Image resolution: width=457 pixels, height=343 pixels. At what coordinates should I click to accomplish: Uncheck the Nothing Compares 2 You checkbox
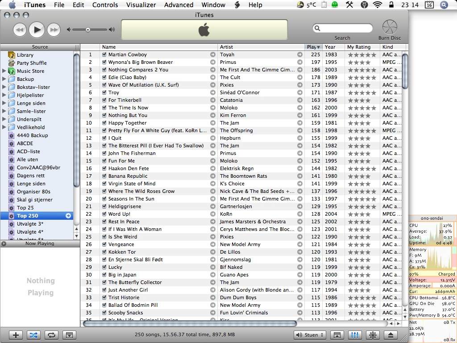click(x=104, y=70)
